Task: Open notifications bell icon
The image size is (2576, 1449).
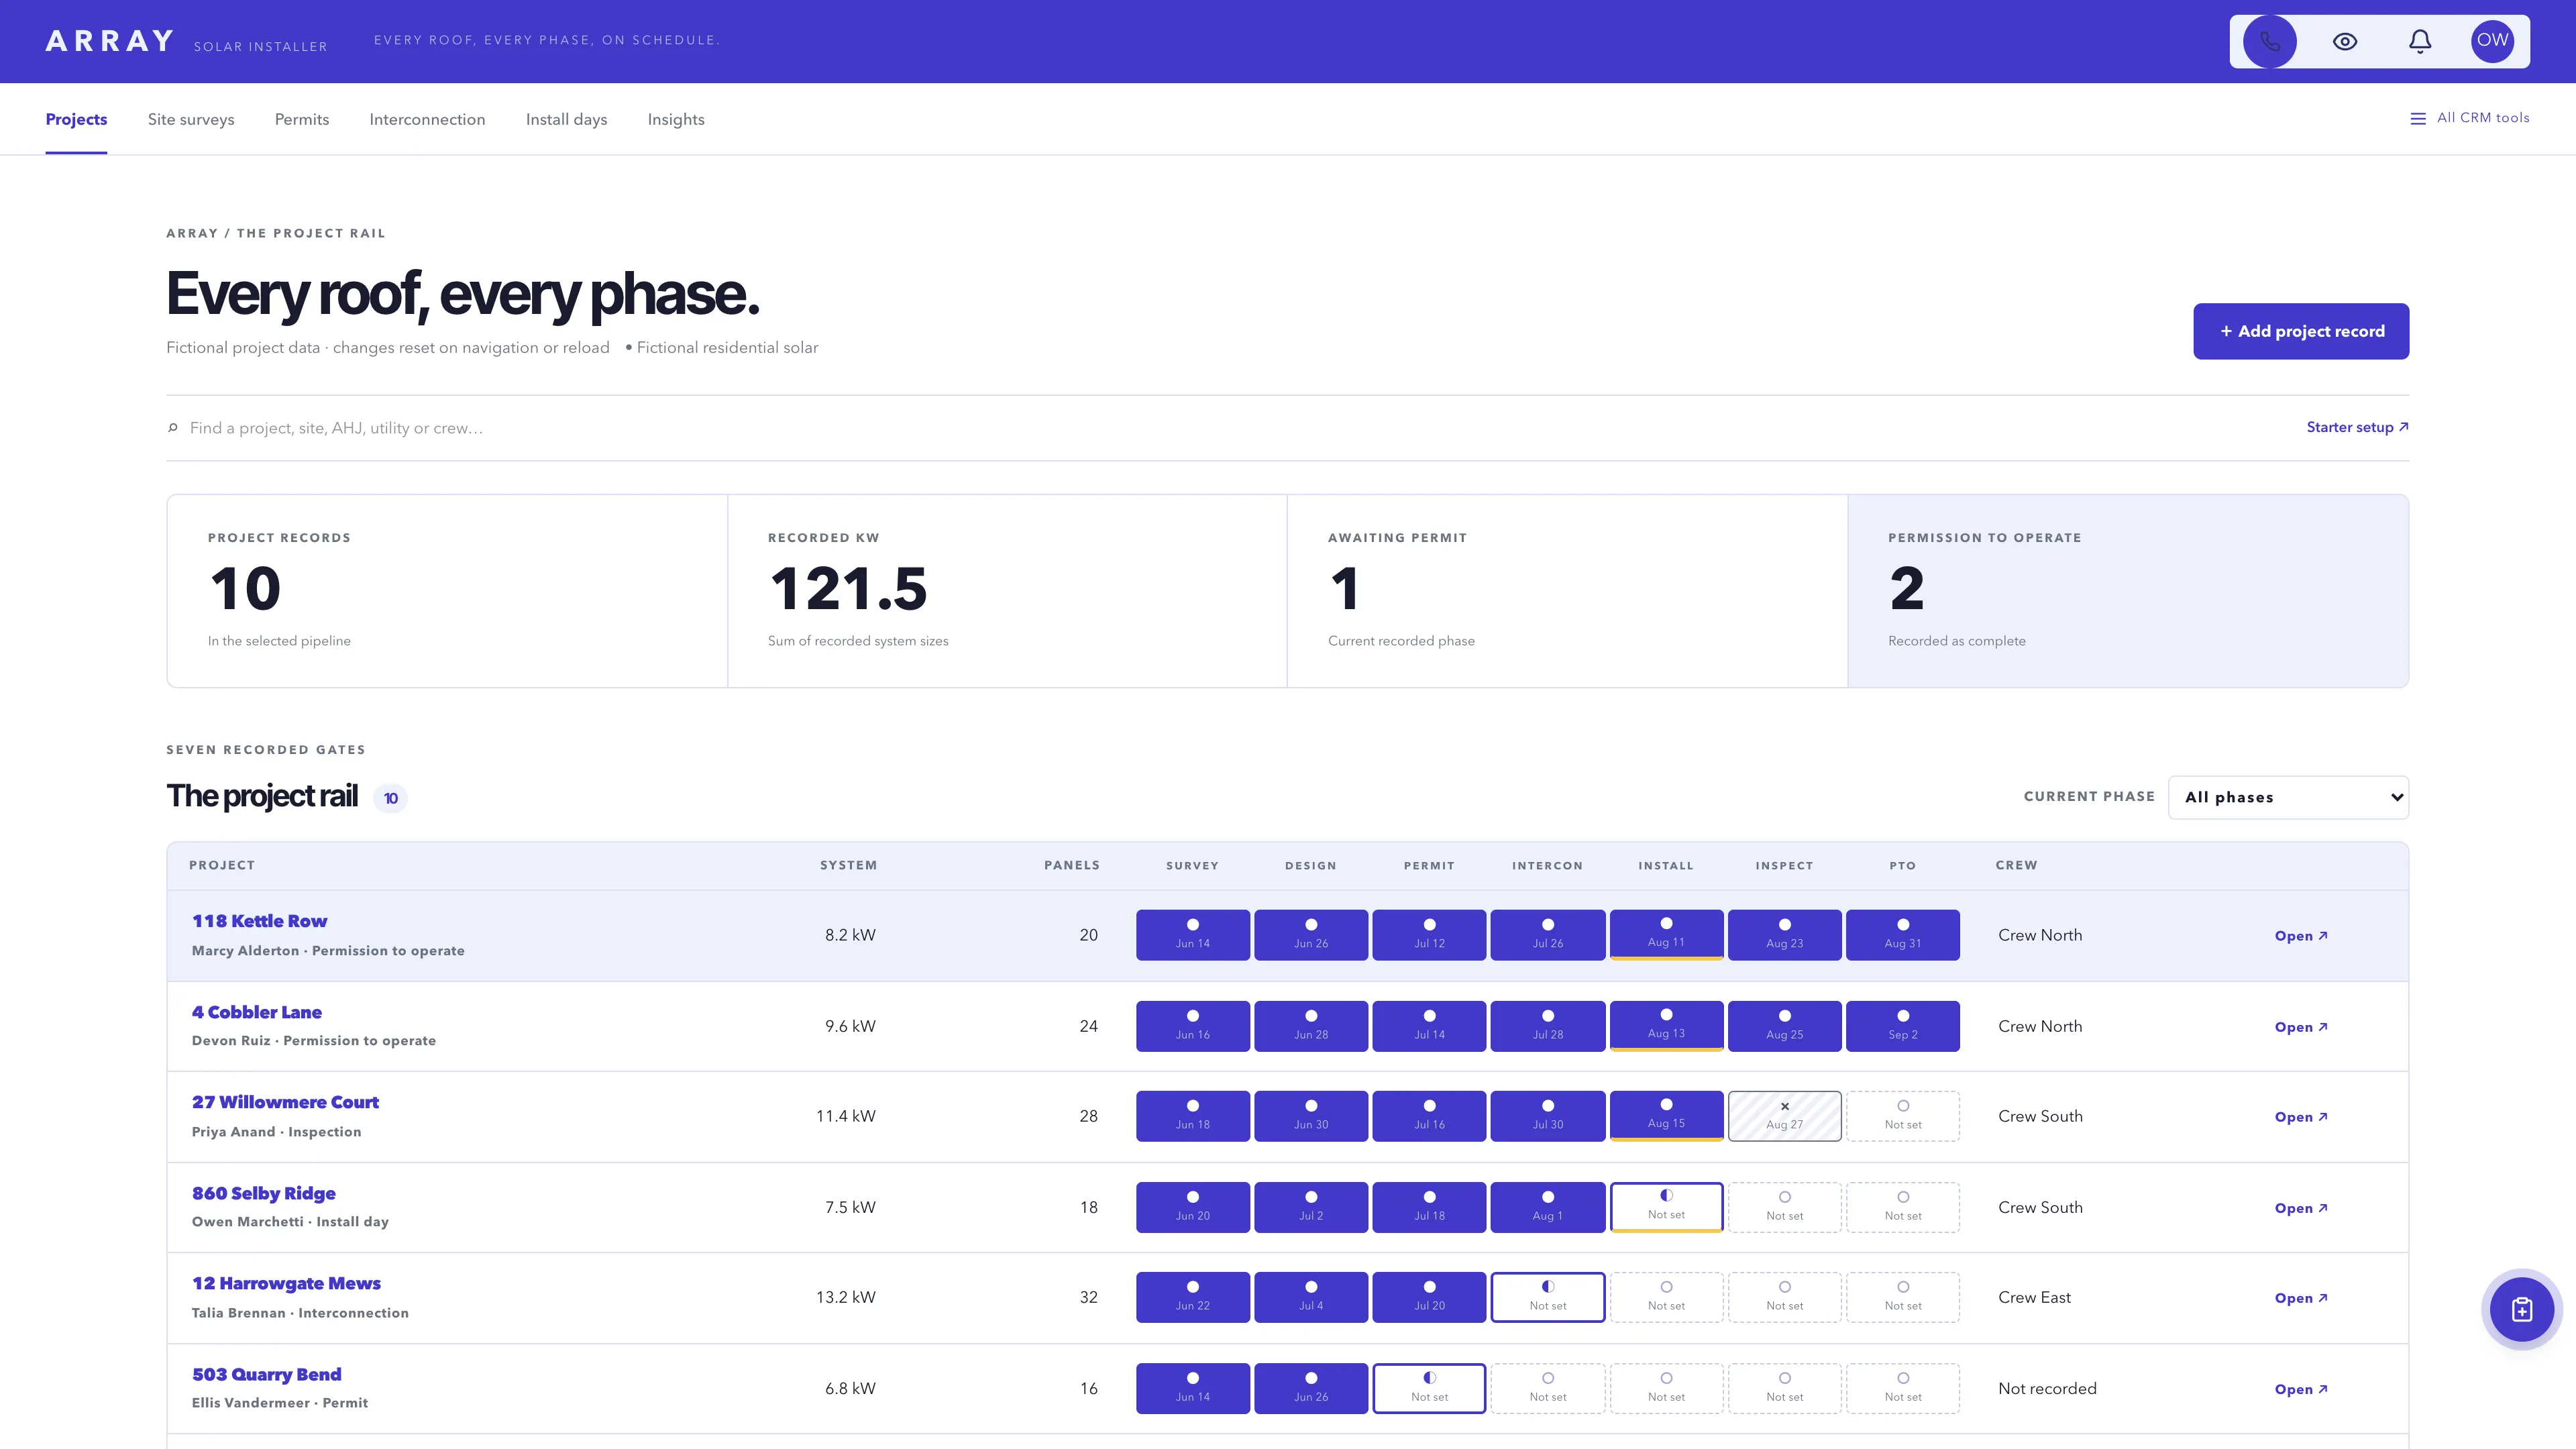Action: (x=2419, y=41)
